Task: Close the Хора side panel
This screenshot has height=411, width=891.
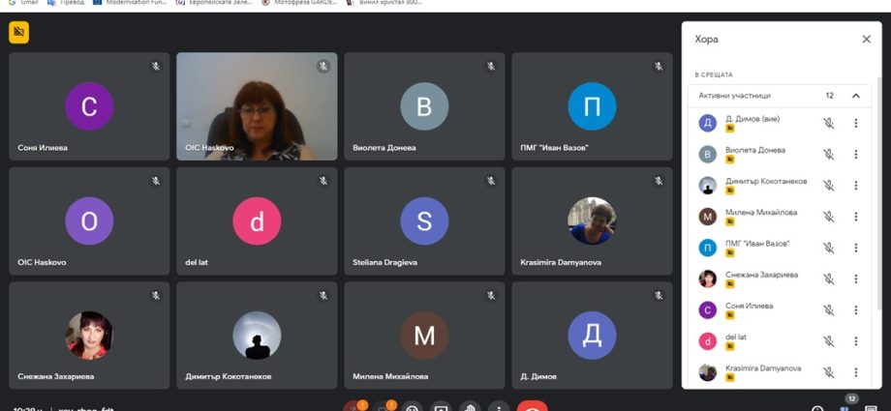Action: [866, 40]
